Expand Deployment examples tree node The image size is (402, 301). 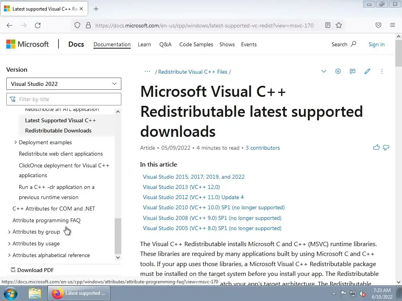pos(16,142)
